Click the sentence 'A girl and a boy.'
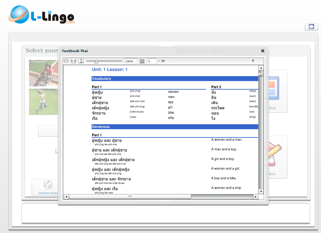 point(223,159)
